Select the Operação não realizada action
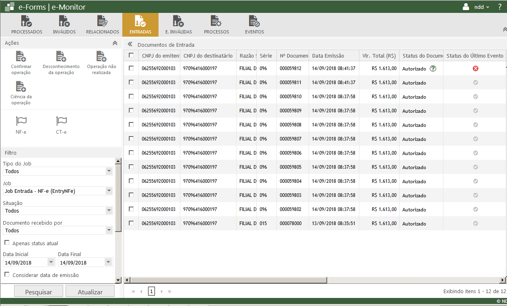This screenshot has width=507, height=306. pyautogui.click(x=101, y=56)
